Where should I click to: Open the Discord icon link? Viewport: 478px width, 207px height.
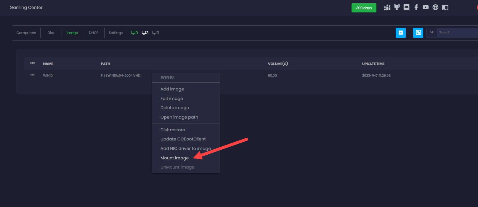(406, 7)
